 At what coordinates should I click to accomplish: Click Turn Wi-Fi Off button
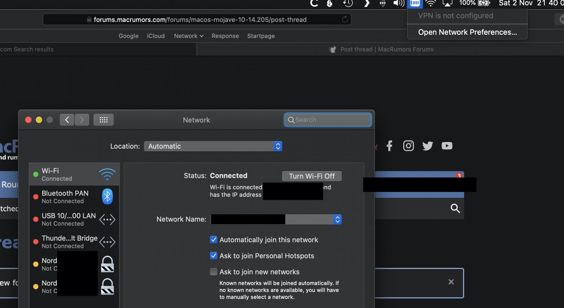coord(312,176)
